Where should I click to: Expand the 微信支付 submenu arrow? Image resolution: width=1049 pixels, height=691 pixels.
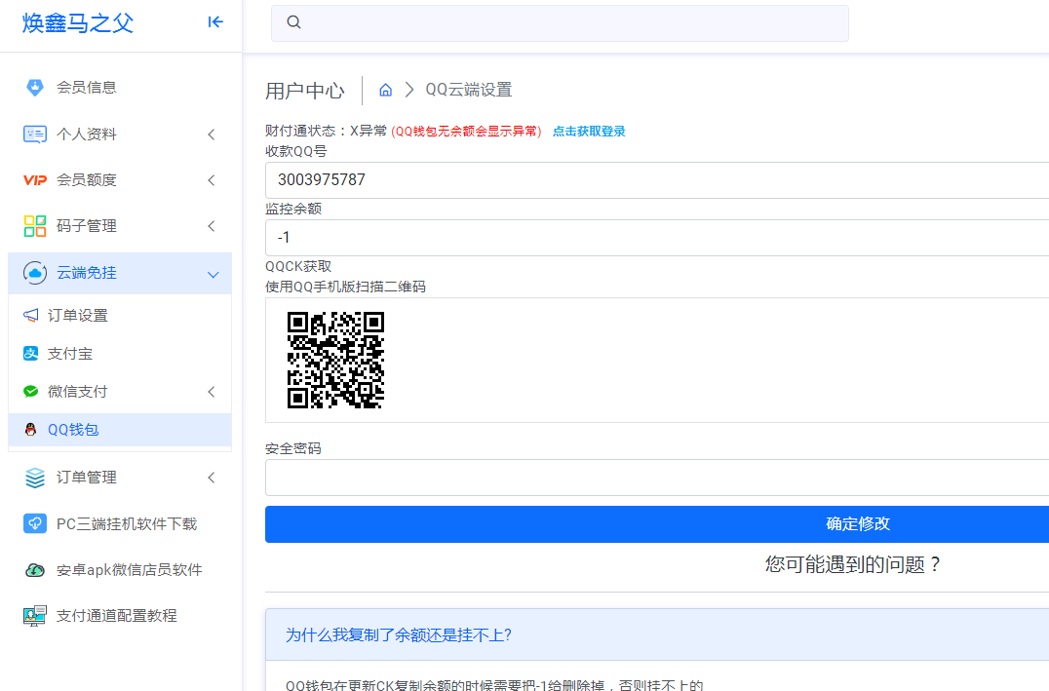[212, 392]
